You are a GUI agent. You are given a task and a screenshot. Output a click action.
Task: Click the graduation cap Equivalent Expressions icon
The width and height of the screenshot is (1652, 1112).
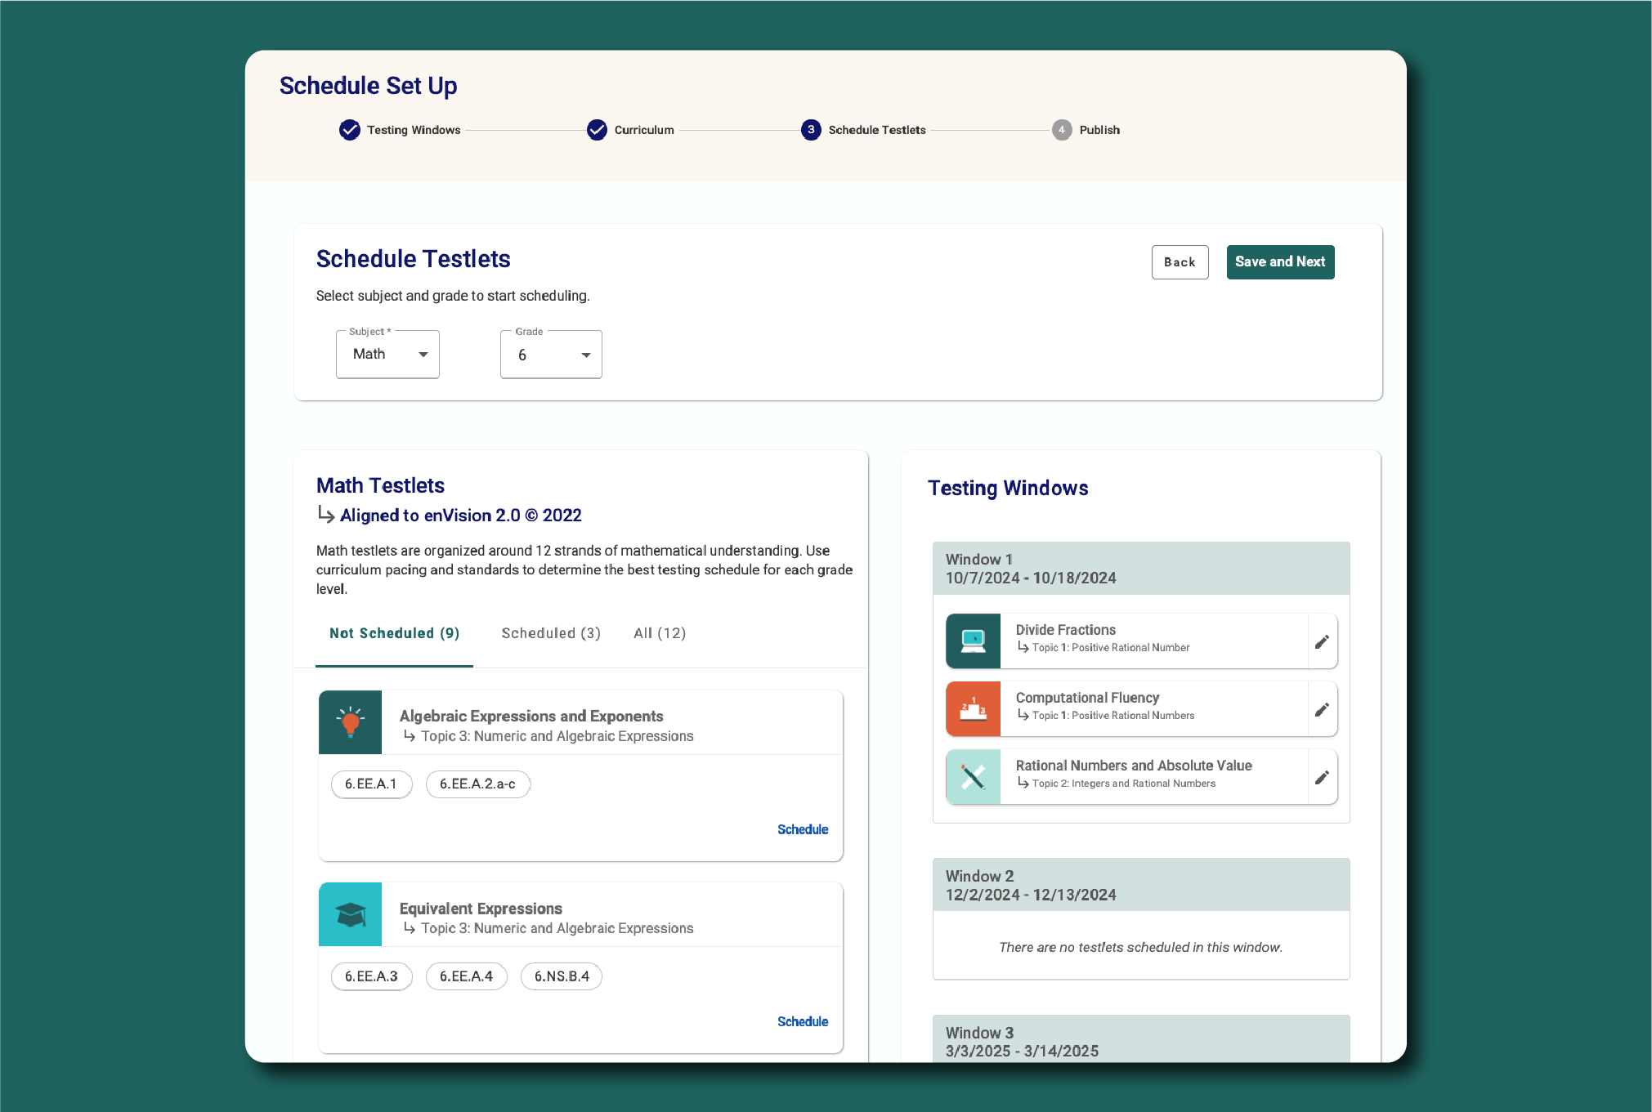point(351,914)
